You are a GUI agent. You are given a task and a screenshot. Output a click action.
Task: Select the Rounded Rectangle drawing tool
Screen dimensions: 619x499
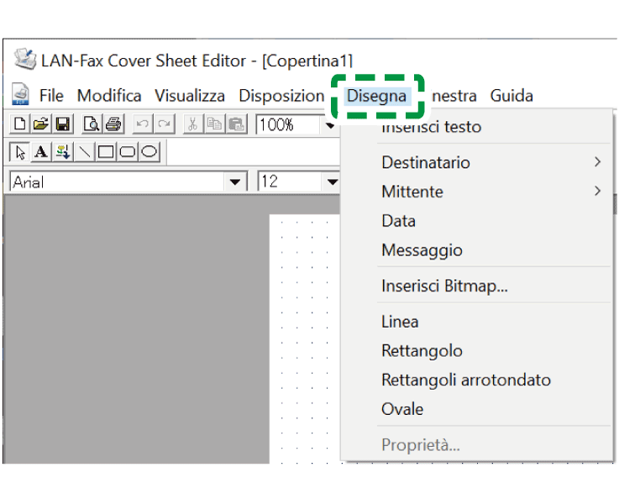click(128, 151)
